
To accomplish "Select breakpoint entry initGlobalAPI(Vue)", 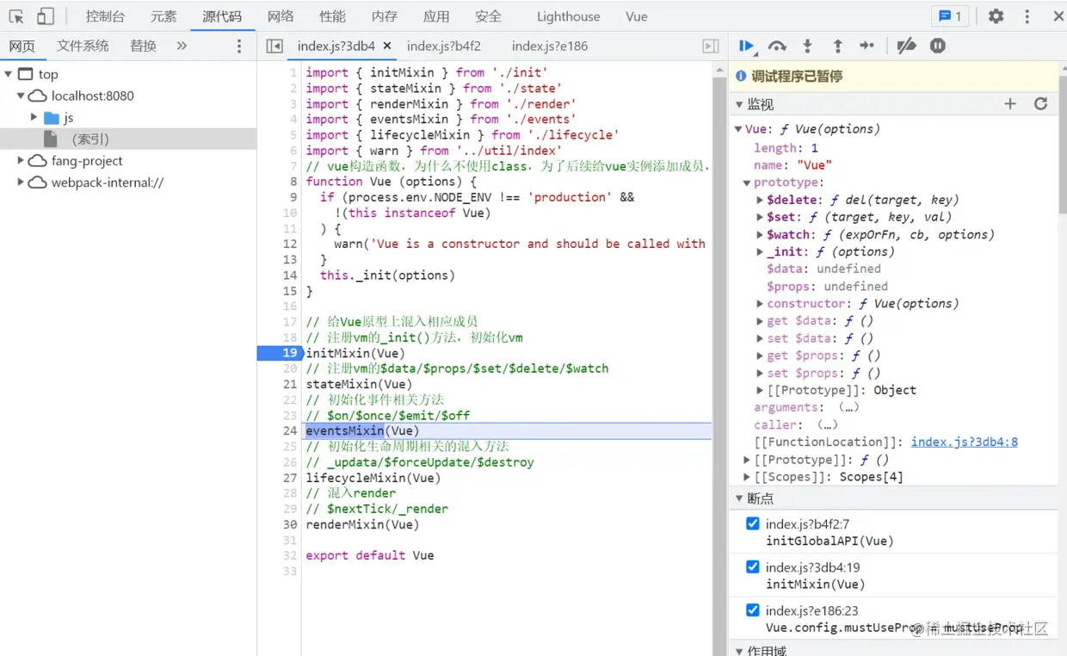I will click(x=830, y=541).
